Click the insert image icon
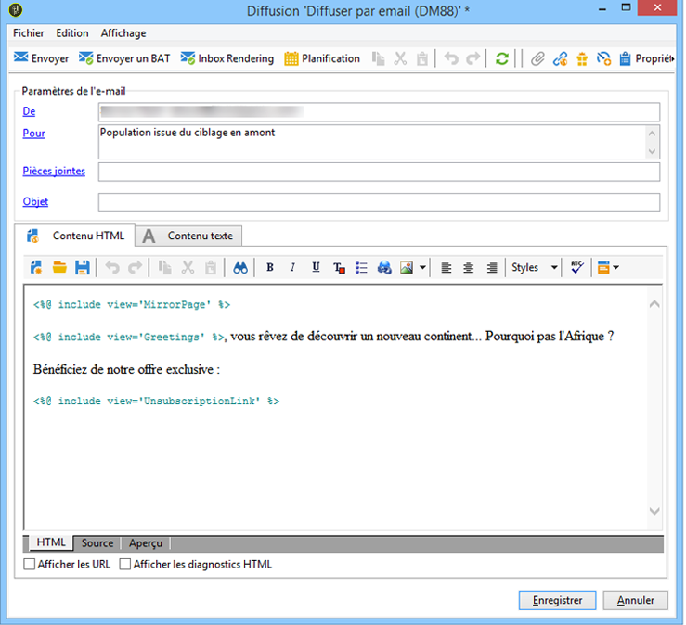686x625 pixels. [x=407, y=267]
